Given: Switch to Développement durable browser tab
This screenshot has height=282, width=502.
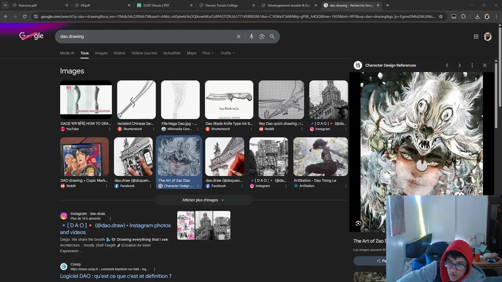Looking at the screenshot, I should tap(289, 5).
